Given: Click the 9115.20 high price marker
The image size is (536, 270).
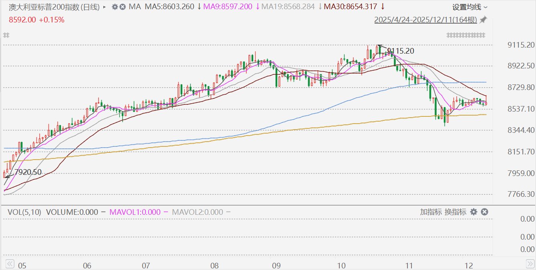Looking at the screenshot, I should click(400, 51).
